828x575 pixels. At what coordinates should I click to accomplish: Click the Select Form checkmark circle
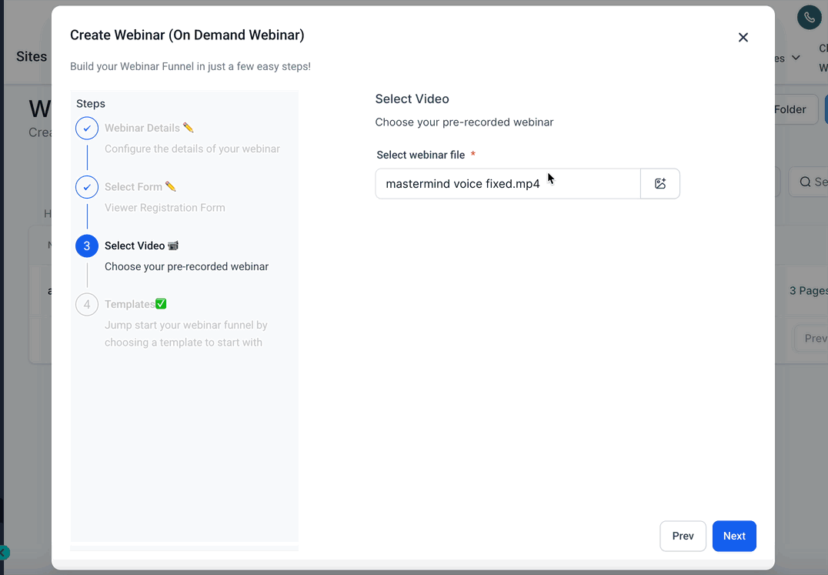point(87,186)
